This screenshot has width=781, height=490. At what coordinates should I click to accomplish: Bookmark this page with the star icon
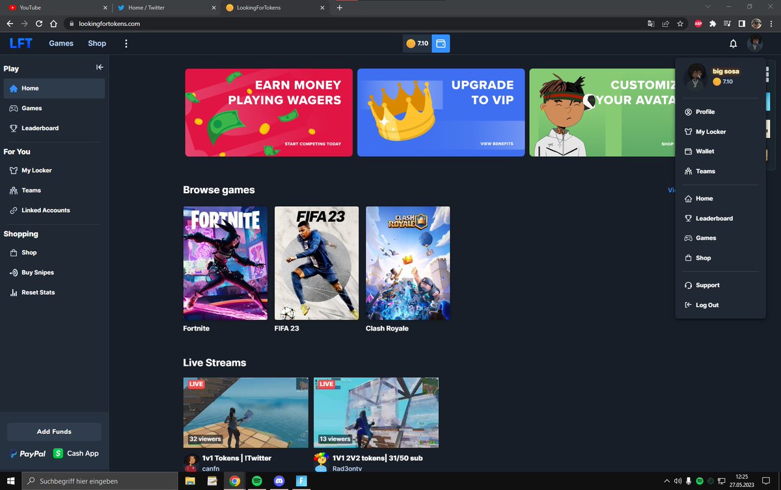point(680,23)
